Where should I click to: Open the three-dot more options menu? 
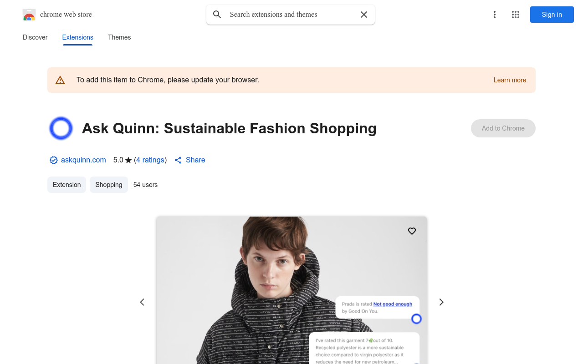(x=495, y=15)
